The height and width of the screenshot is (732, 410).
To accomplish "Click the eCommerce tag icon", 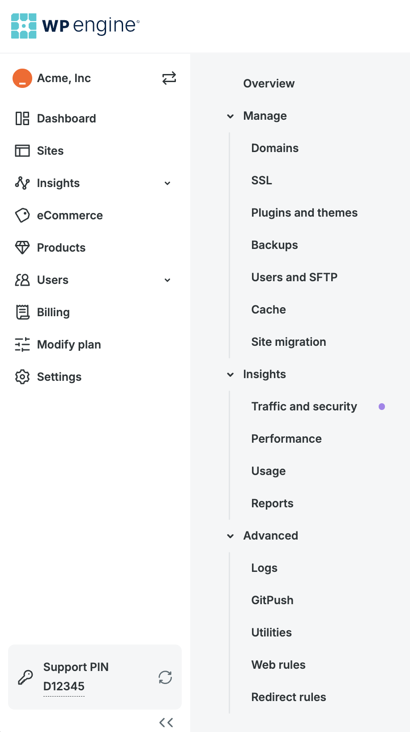I will point(22,215).
